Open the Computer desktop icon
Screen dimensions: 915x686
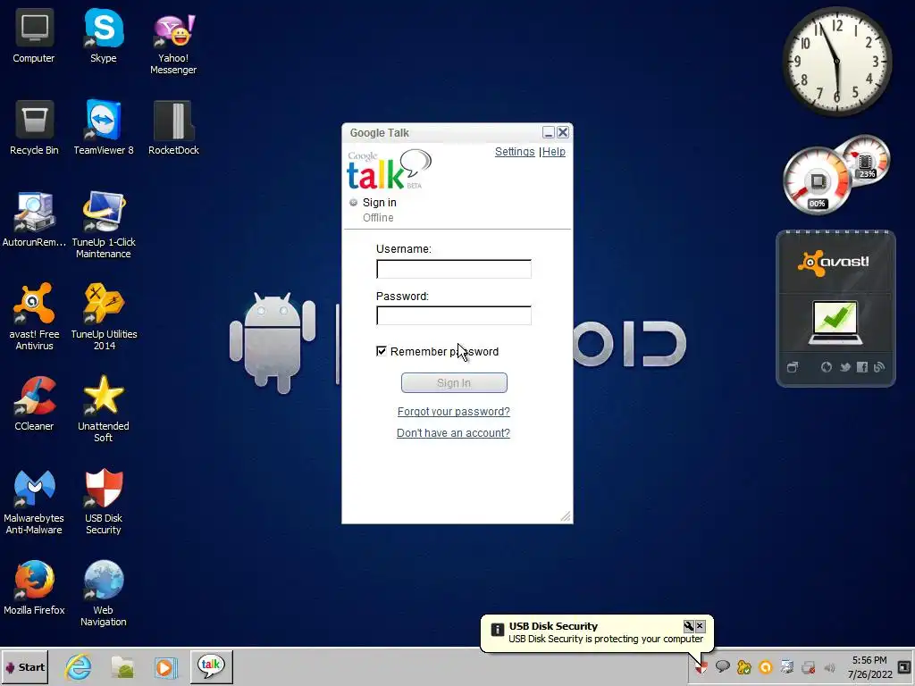[34, 37]
